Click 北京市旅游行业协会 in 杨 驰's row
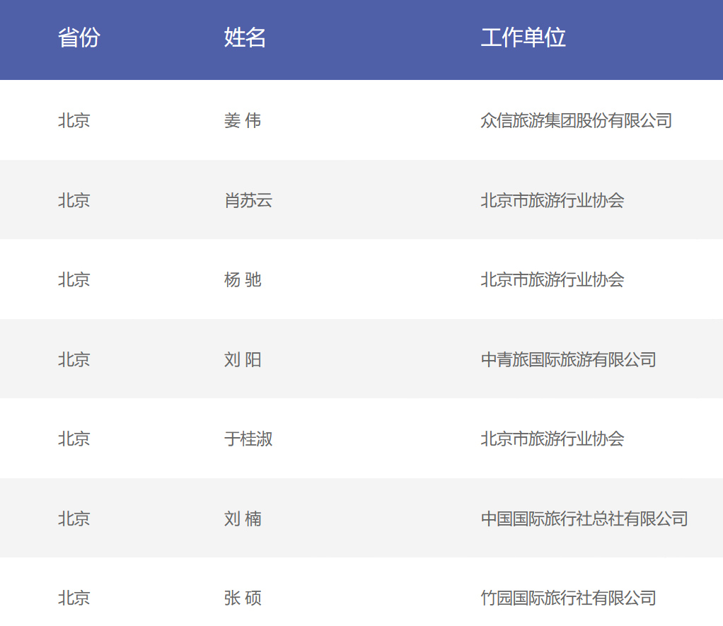 [x=553, y=280]
